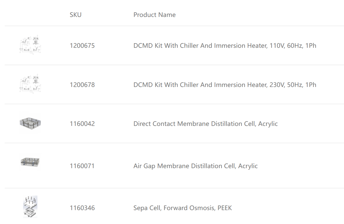Select SKU 1200678
This screenshot has width=344, height=224.
coord(82,85)
